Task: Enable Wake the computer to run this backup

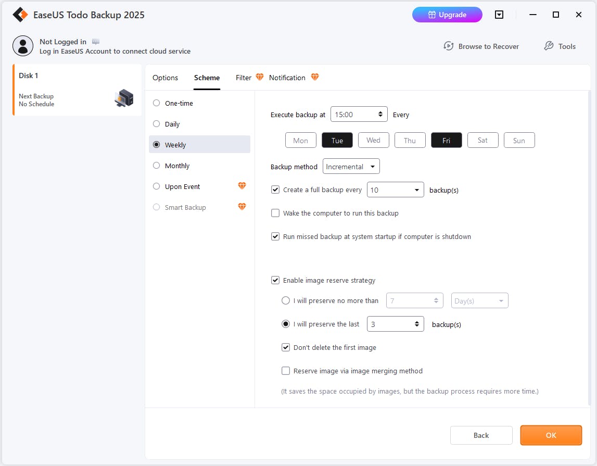Action: (275, 213)
